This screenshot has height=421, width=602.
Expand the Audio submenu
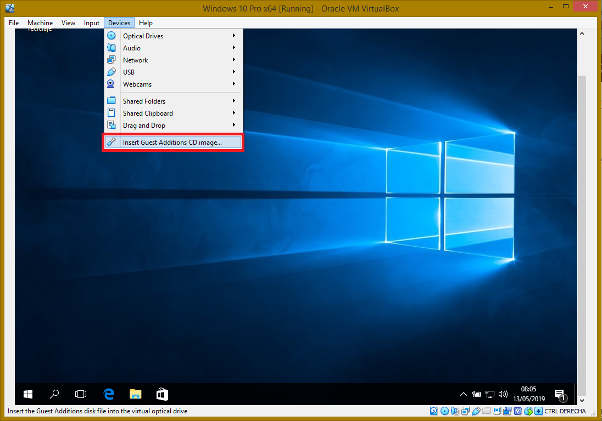point(173,48)
